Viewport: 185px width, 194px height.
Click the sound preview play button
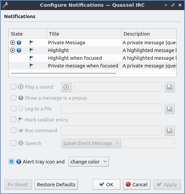[66, 87]
